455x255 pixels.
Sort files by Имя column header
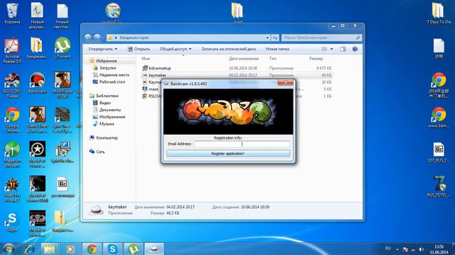146,58
